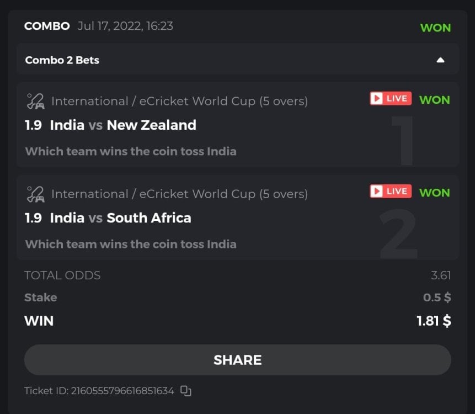Click the Combo 2 Bets header label
Screen dimensions: 475x414
pos(62,60)
